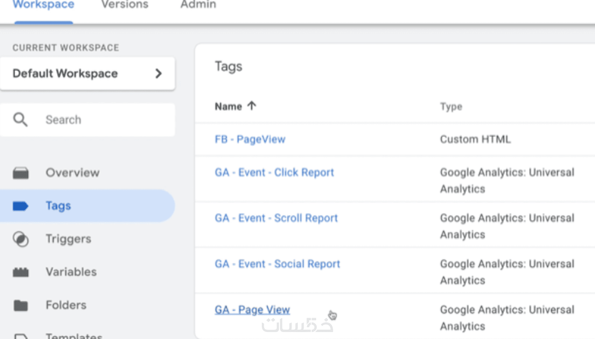This screenshot has width=595, height=339.
Task: Click the Overview sidebar icon
Action: (21, 173)
